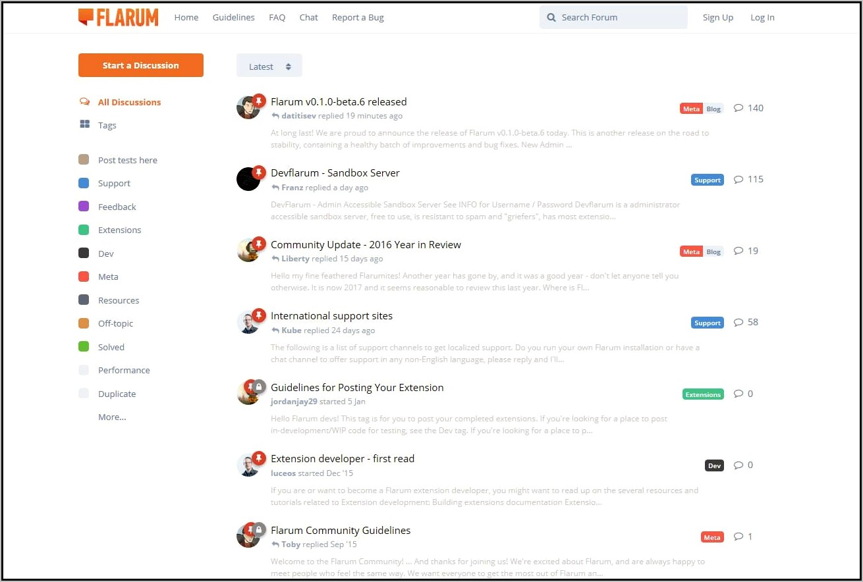The image size is (863, 582).
Task: Open the Resources tag in sidebar
Action: (119, 300)
